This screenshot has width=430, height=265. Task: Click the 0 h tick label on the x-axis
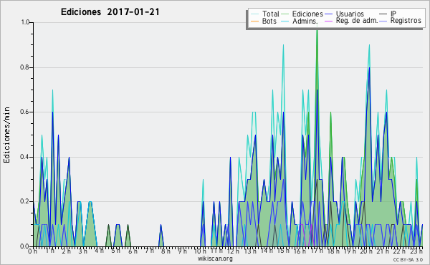pos(32,251)
